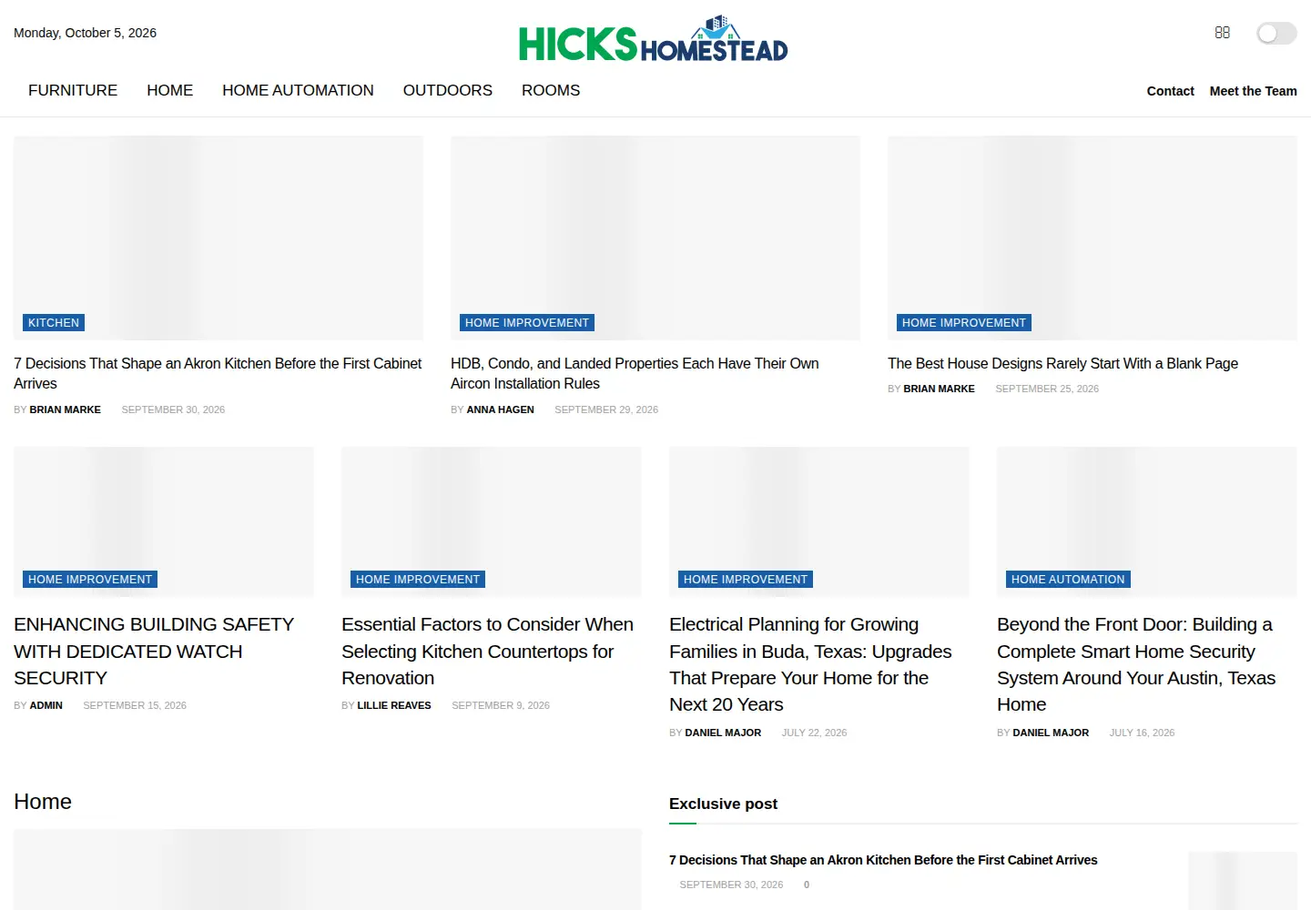Click thumbnail of Akron Kitchen article
The width and height of the screenshot is (1311, 910).
pos(218,238)
